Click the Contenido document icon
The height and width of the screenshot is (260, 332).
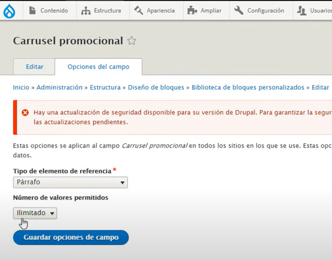click(32, 10)
